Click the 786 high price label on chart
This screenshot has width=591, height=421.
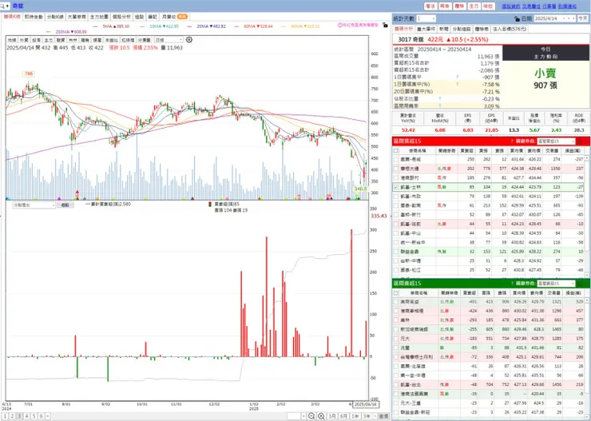point(29,73)
